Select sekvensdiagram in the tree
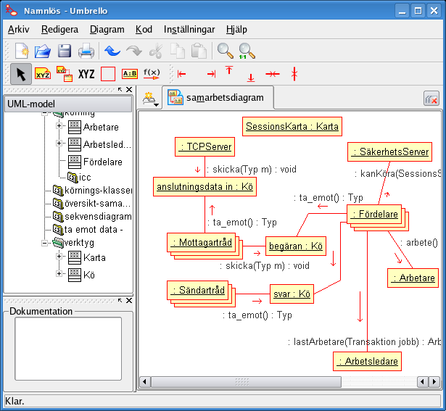The image size is (446, 411). pyautogui.click(x=92, y=217)
